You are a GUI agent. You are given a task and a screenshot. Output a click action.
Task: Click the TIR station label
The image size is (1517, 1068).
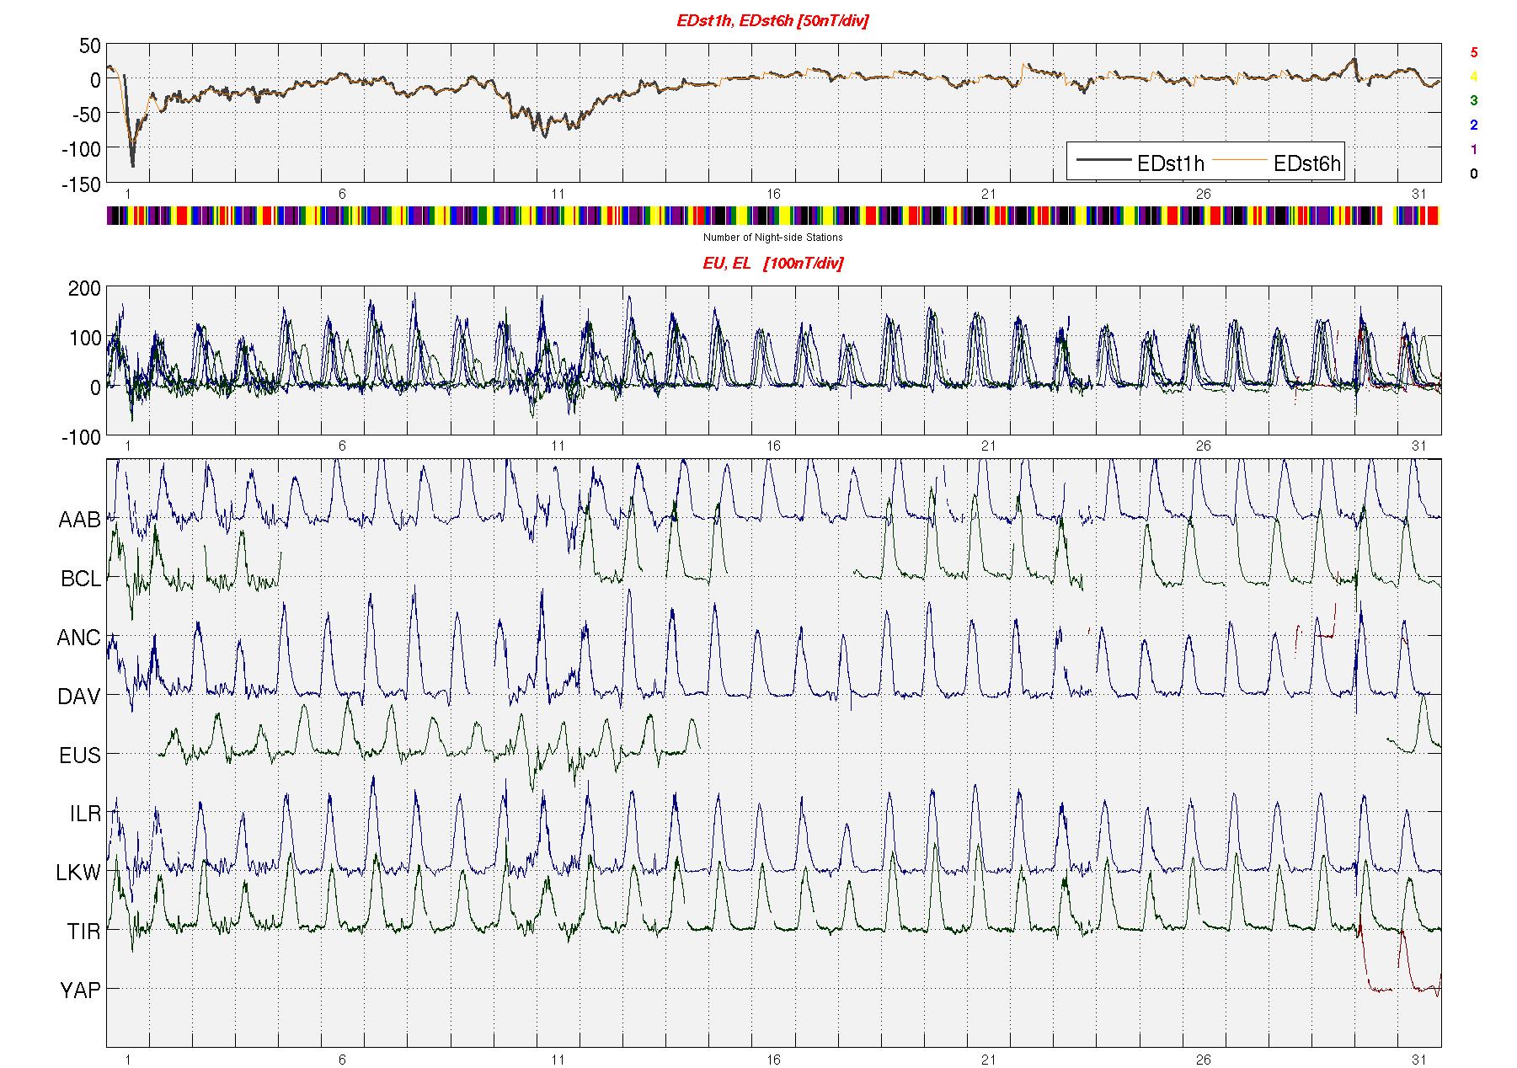84,932
